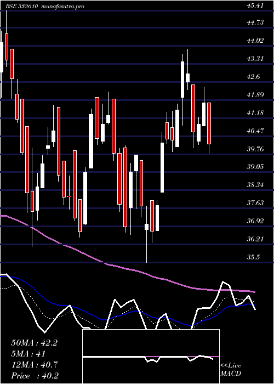
Task: Click the 'munafasutra.pro' site label
Action: (x=62, y=7)
